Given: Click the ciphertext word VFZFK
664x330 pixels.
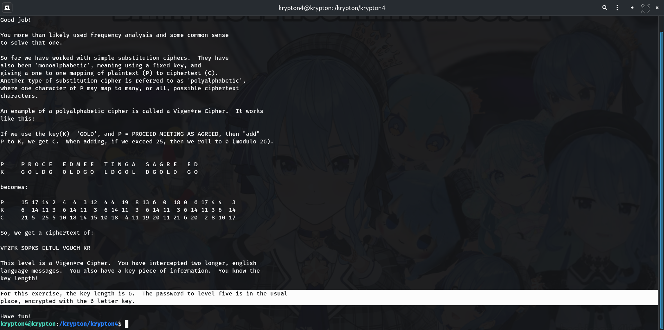Looking at the screenshot, I should coord(9,248).
